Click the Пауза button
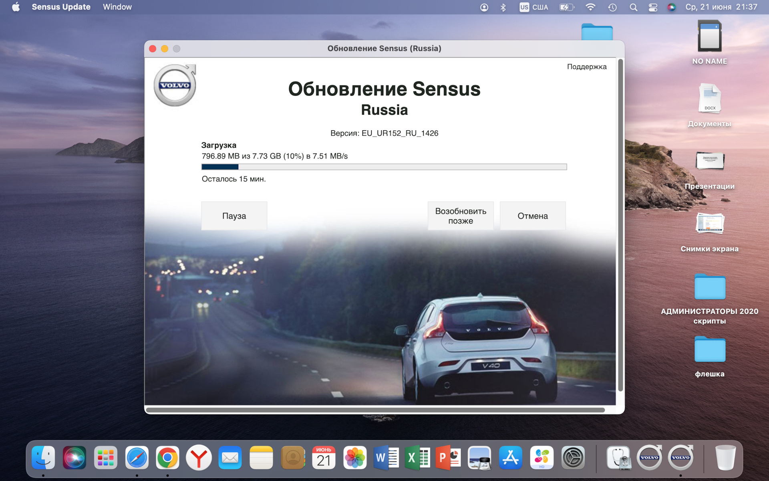Screen dimensions: 769x481 click(x=234, y=216)
